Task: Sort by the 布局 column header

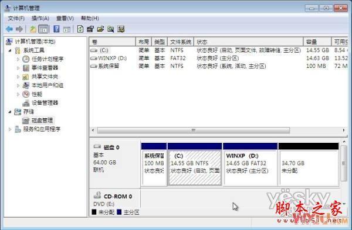Action: tap(144, 42)
